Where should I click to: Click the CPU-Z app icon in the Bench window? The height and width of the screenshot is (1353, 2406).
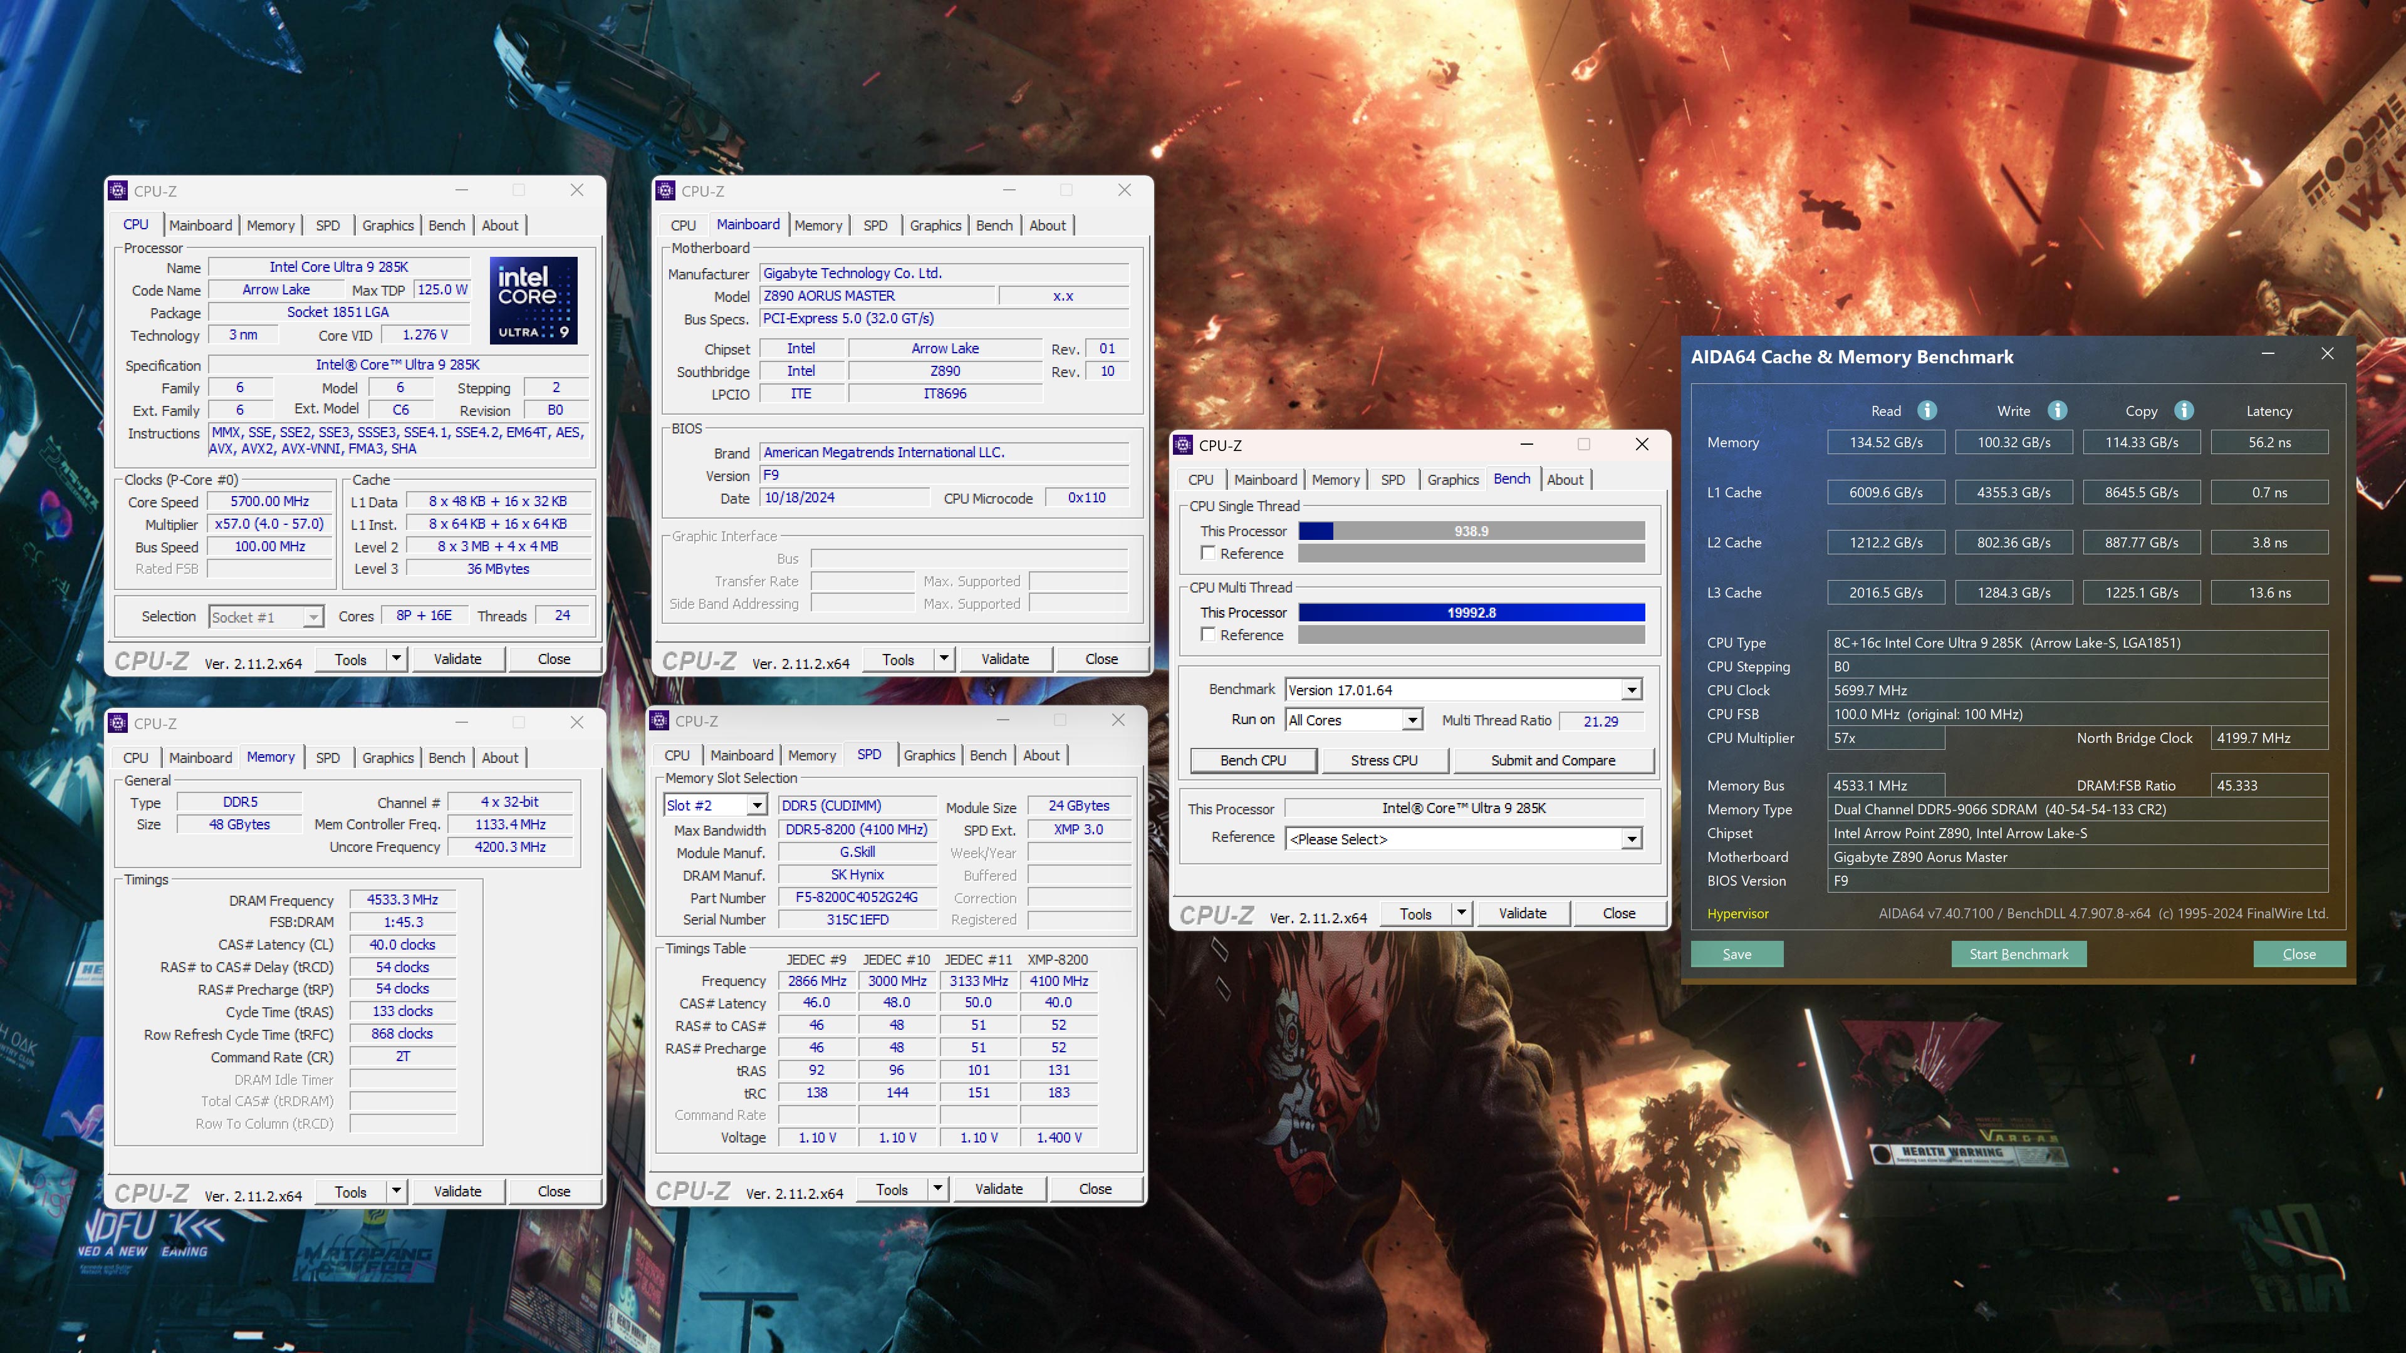tap(1182, 445)
